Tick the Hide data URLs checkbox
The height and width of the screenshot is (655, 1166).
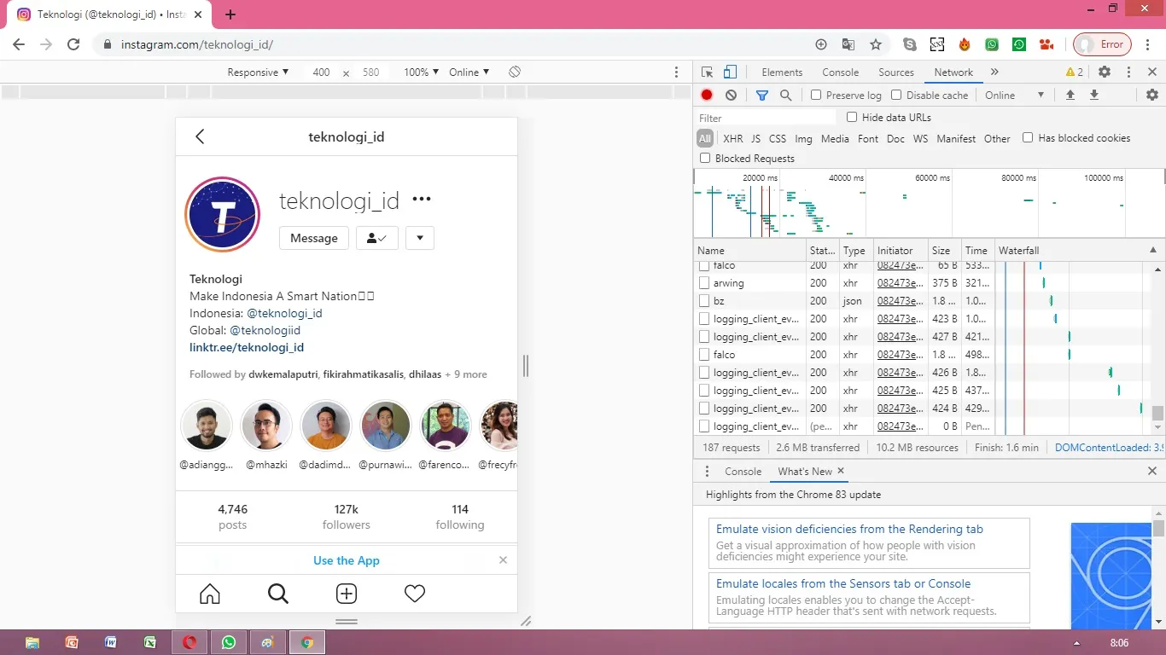[852, 118]
